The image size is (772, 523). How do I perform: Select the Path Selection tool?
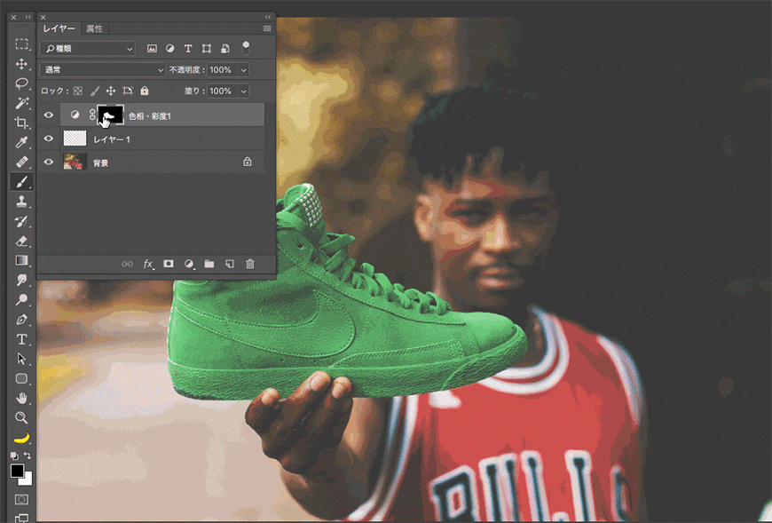(21, 359)
